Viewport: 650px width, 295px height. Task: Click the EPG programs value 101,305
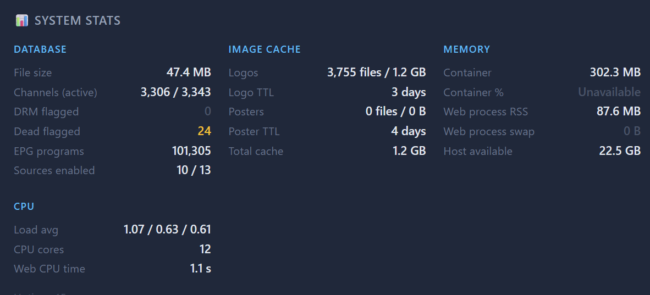[x=191, y=151]
